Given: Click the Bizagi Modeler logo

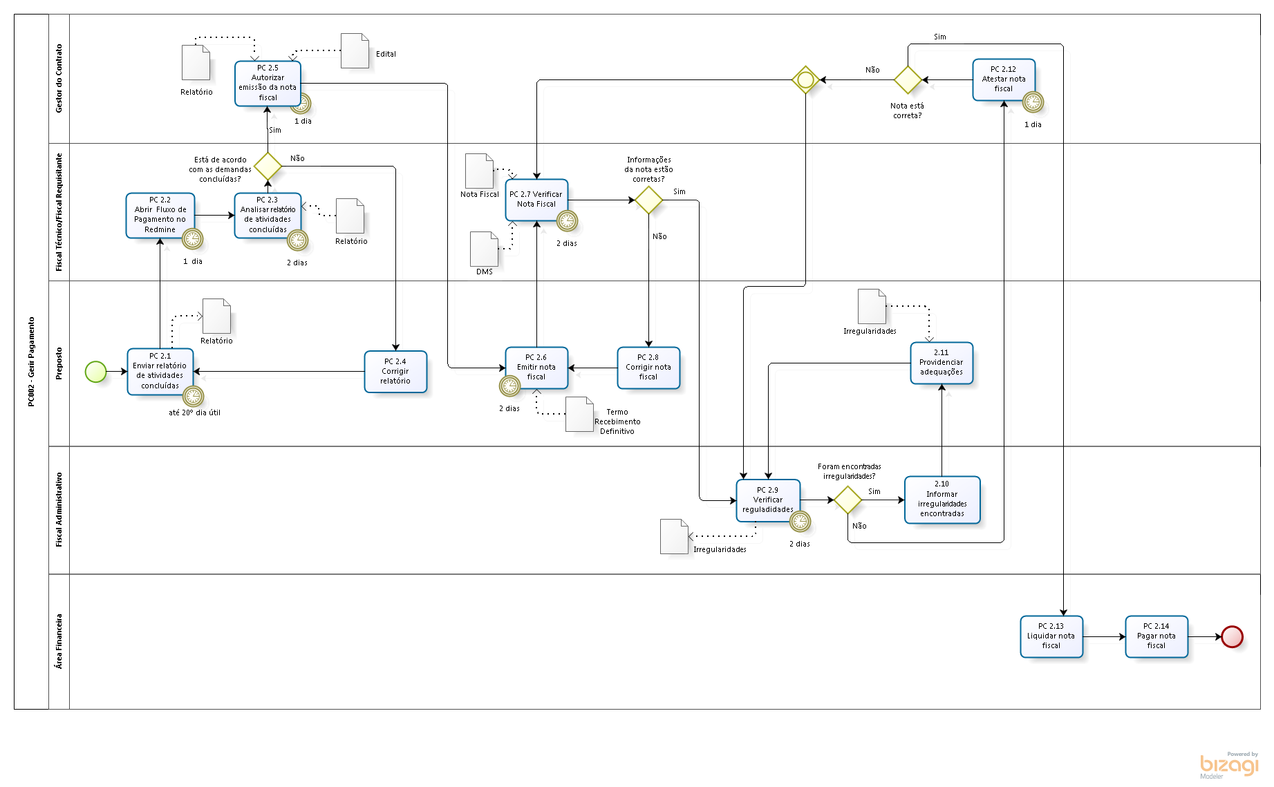Looking at the screenshot, I should pos(1228,766).
